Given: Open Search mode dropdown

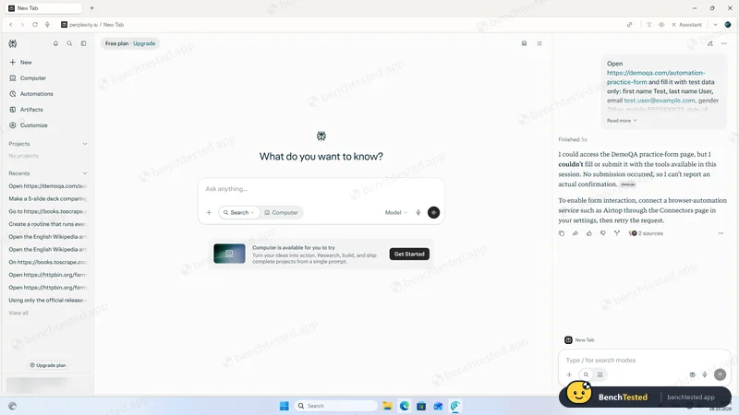Looking at the screenshot, I should [239, 212].
